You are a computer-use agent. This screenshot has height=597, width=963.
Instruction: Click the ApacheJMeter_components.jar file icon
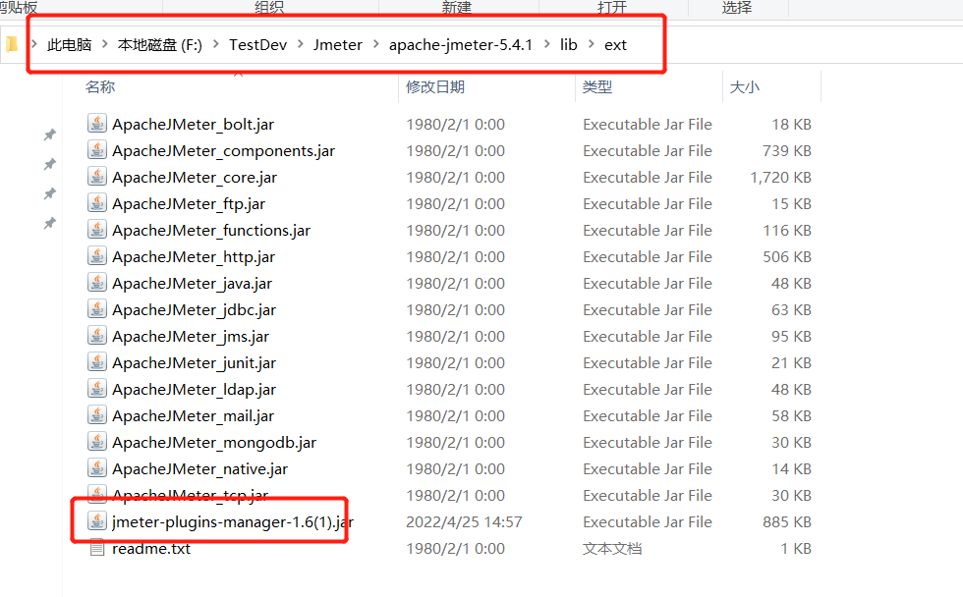pos(96,149)
